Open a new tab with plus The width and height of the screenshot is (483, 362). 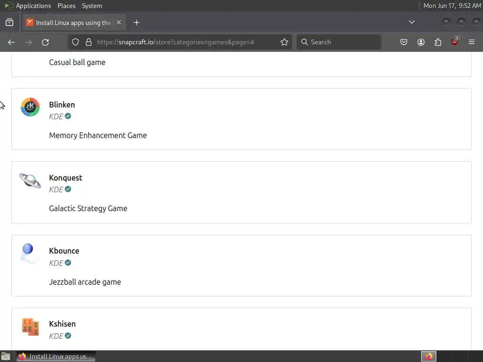point(136,23)
